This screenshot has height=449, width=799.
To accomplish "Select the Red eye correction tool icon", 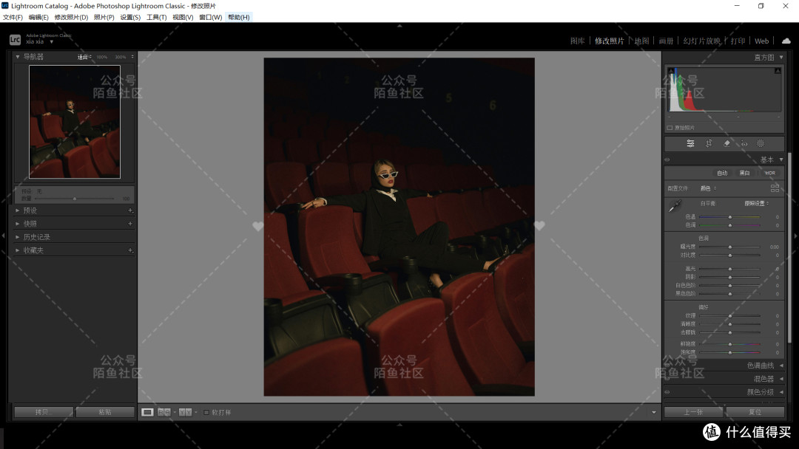I will pos(744,143).
